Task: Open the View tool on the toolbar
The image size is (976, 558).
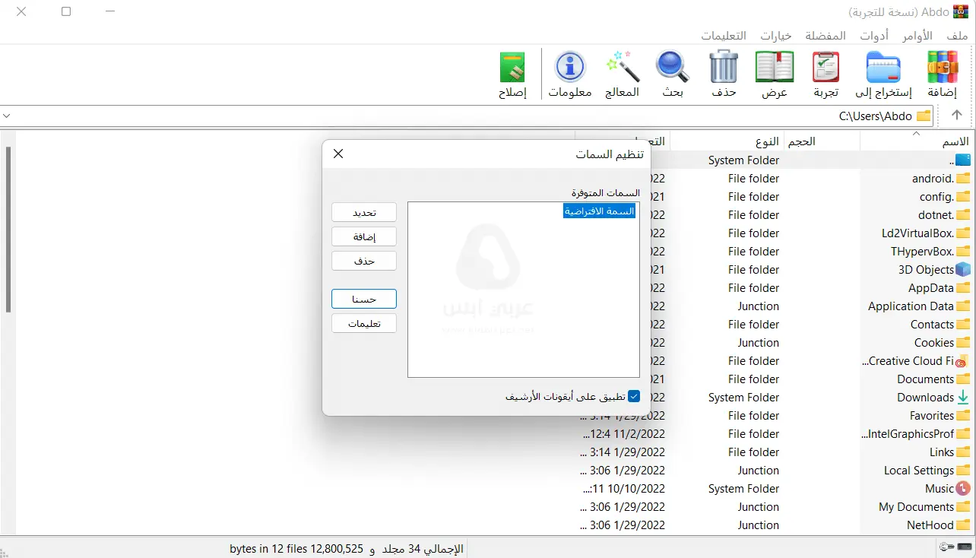Action: coord(774,72)
